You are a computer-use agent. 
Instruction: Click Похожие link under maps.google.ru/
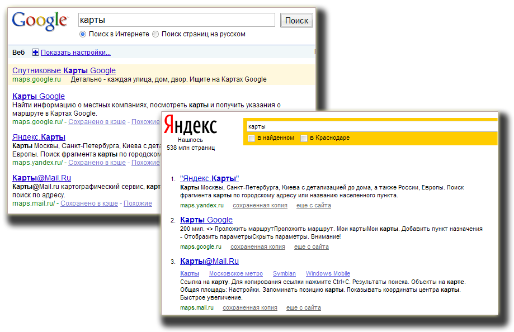pyautogui.click(x=145, y=122)
